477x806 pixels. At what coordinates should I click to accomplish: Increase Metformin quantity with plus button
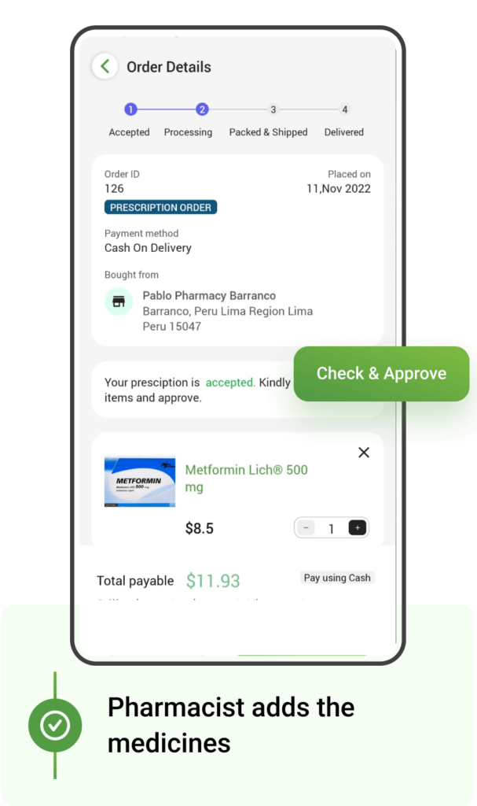[358, 528]
